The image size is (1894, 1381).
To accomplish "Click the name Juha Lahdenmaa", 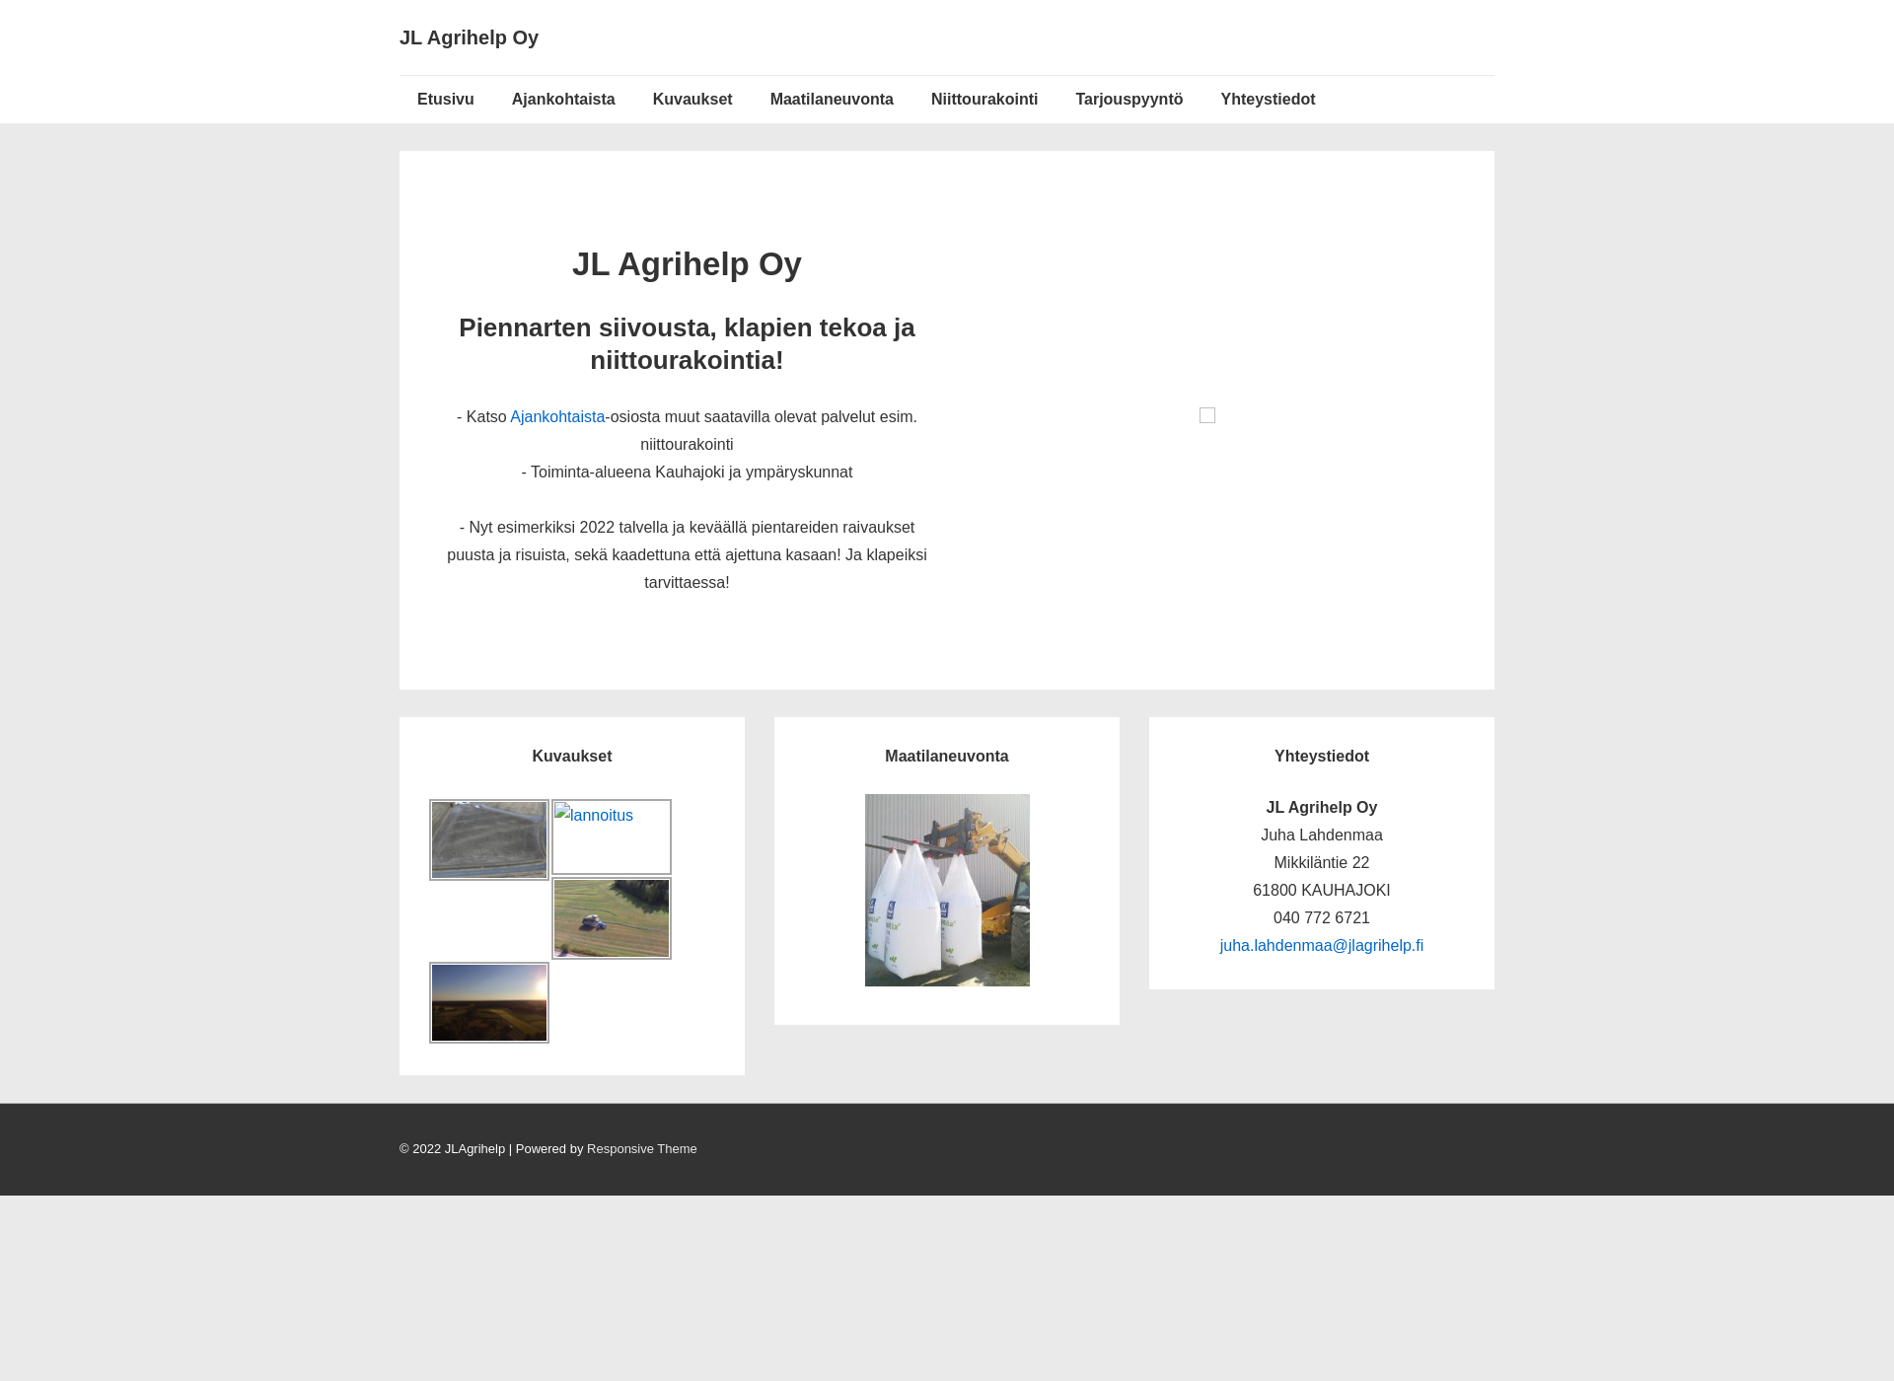I will coord(1322,836).
